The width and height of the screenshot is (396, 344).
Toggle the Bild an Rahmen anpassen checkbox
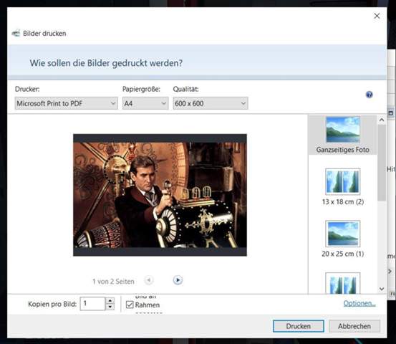pyautogui.click(x=130, y=305)
